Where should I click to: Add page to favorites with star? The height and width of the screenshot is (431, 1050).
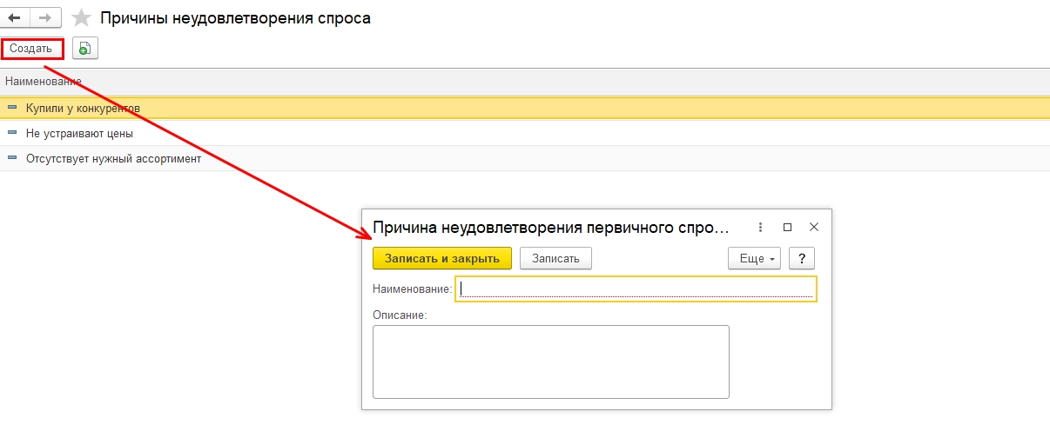point(81,18)
